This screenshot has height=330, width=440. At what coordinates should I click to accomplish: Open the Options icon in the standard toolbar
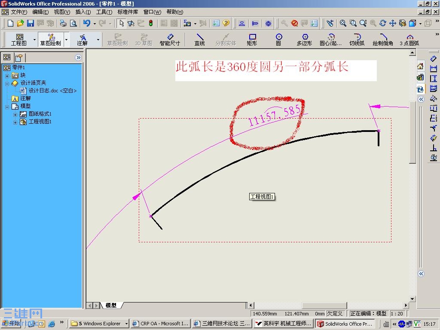pos(216,23)
